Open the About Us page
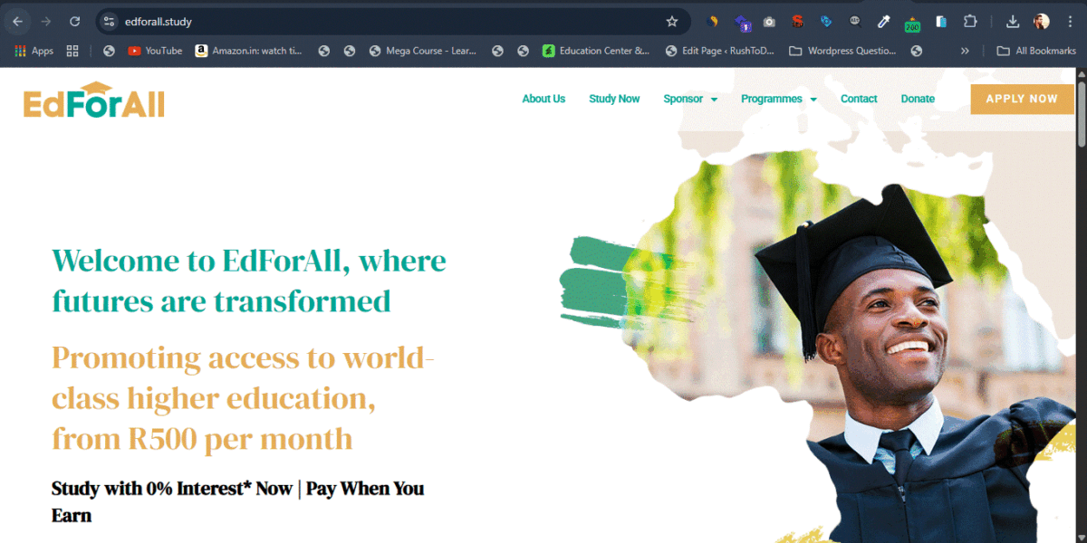The image size is (1087, 543). (543, 99)
